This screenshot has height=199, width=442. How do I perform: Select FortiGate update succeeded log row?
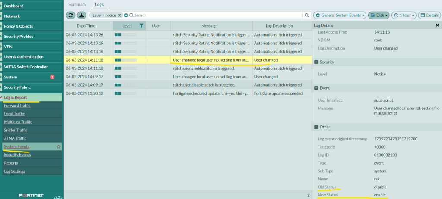(188, 93)
